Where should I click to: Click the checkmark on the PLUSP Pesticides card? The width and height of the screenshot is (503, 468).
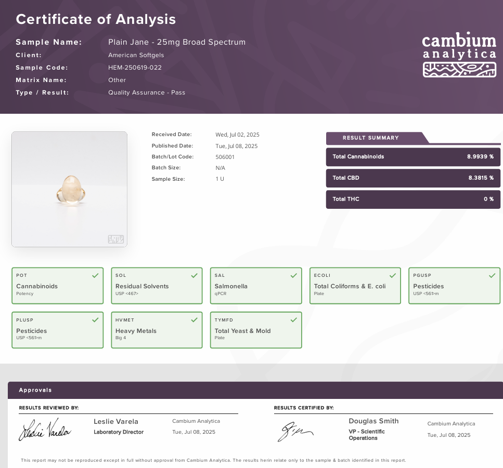[x=95, y=320]
